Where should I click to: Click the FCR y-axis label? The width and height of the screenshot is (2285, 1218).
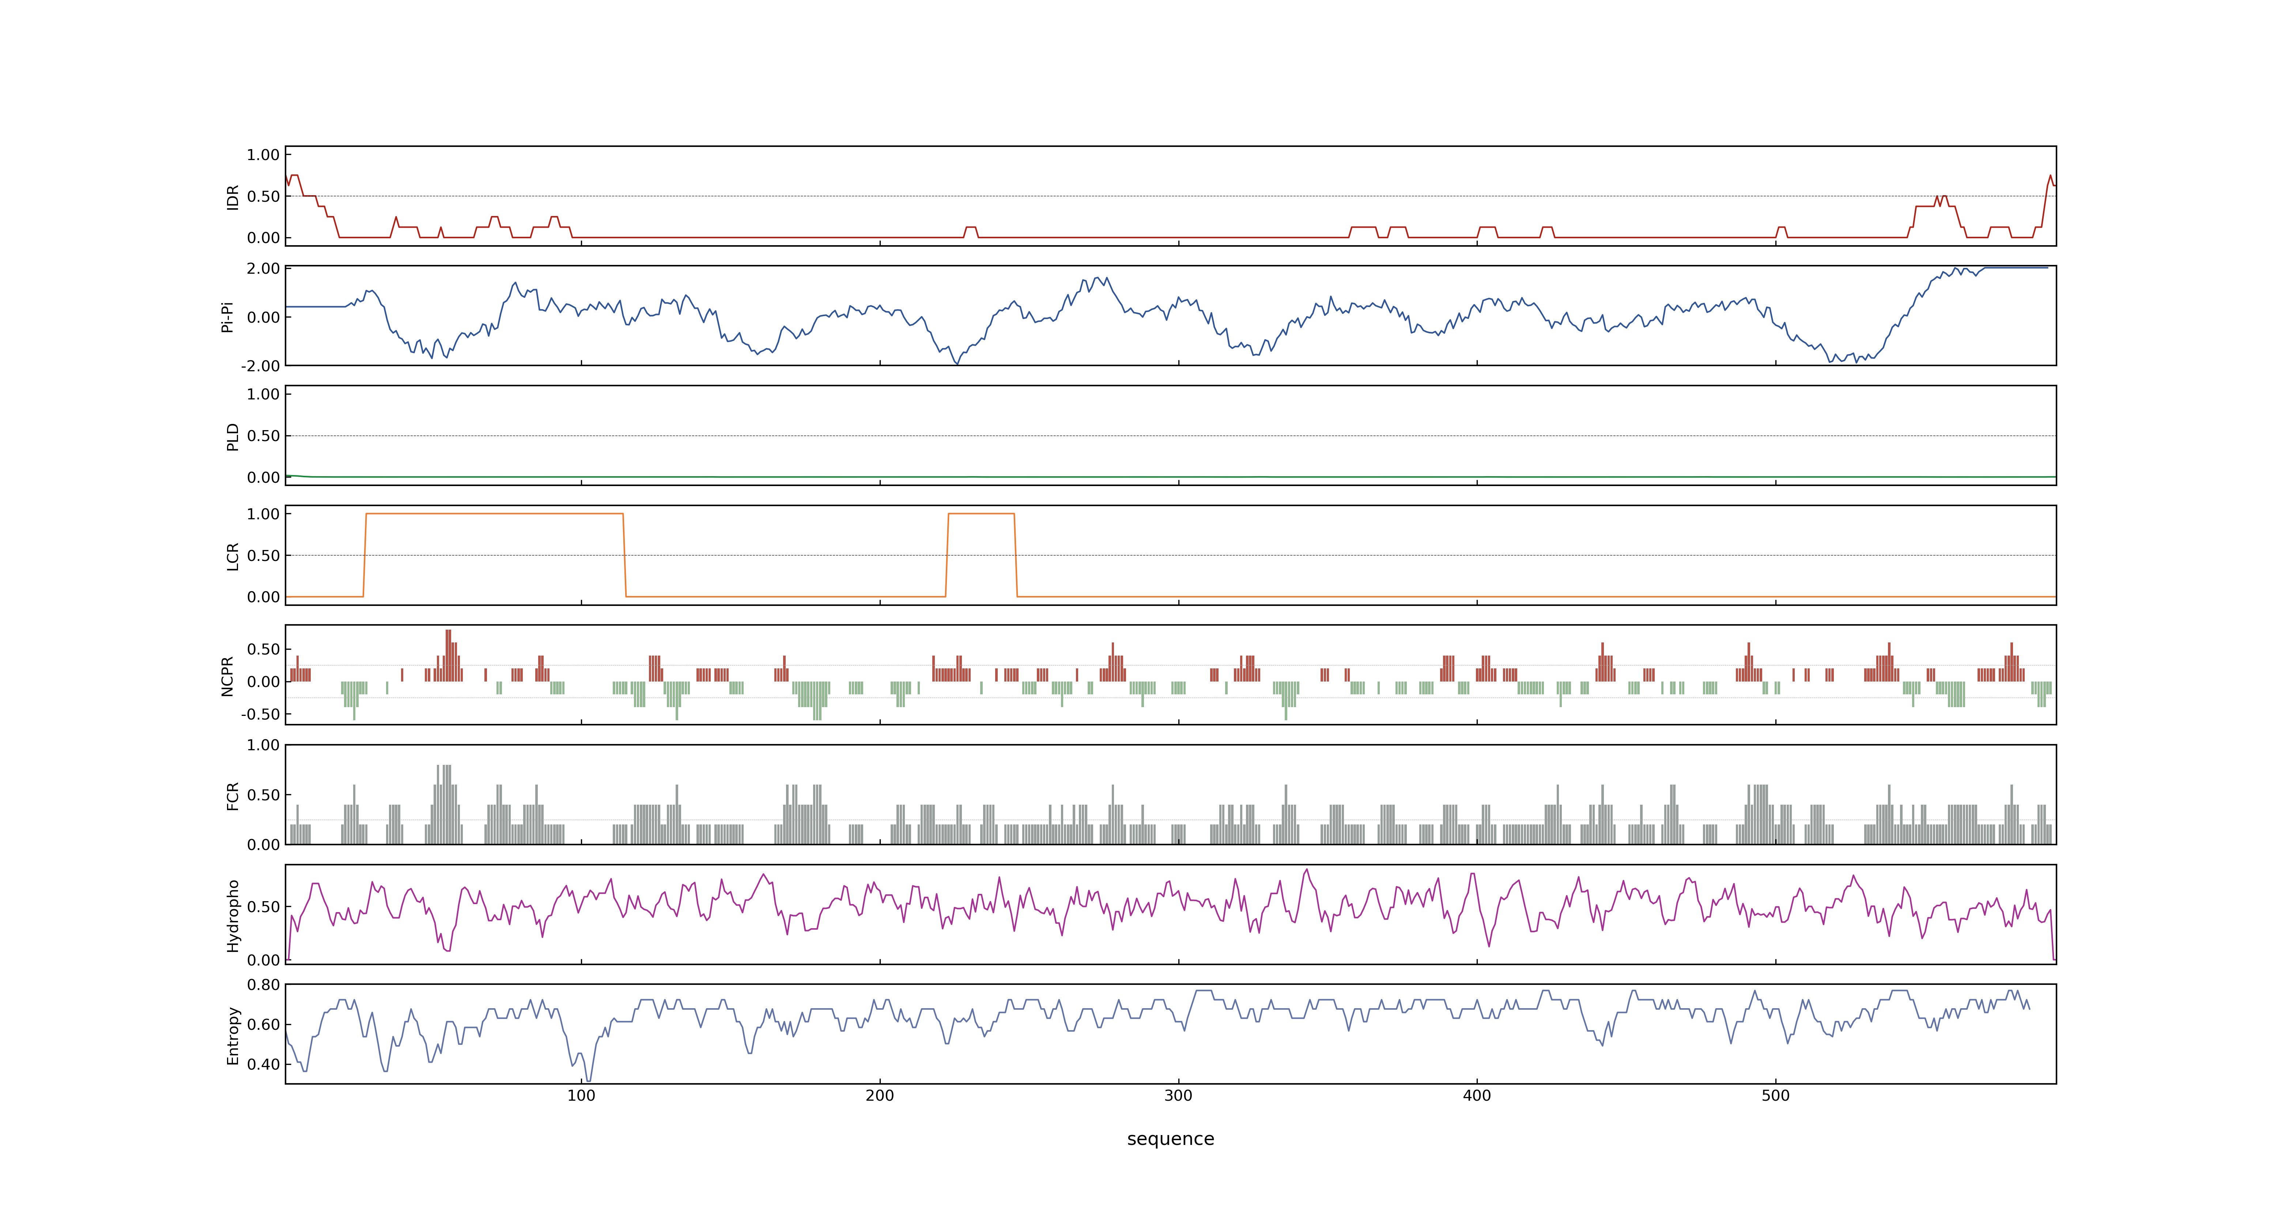point(233,795)
